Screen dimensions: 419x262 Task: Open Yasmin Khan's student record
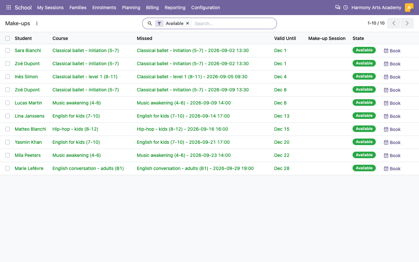28,142
